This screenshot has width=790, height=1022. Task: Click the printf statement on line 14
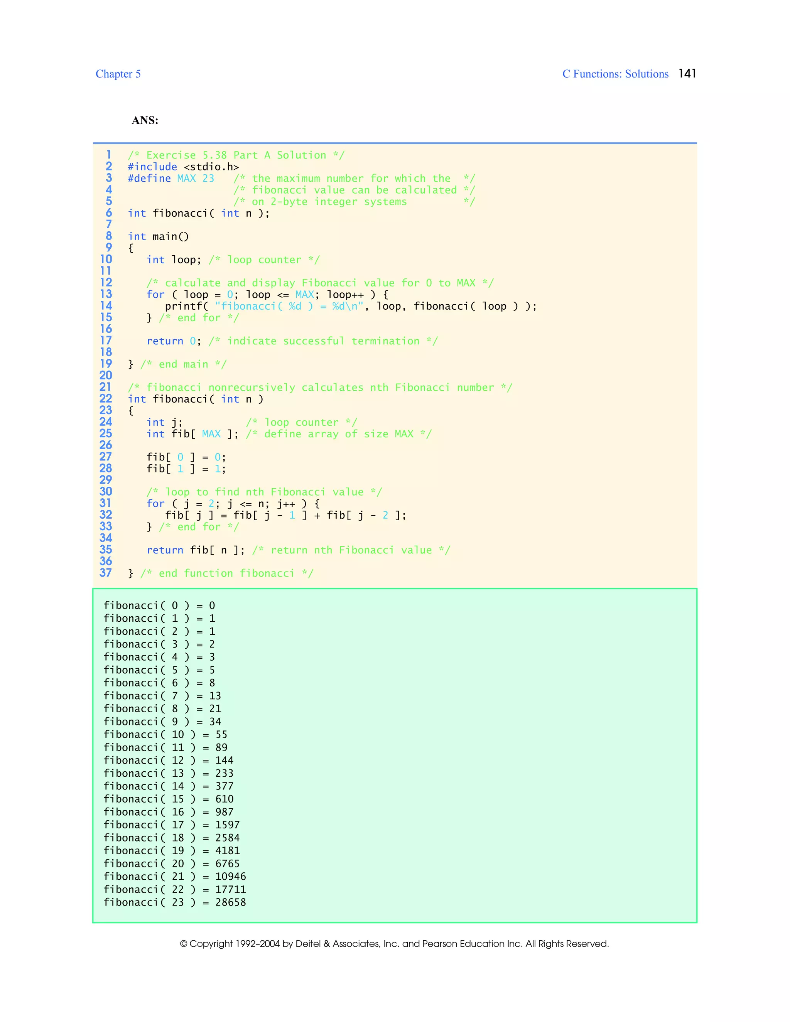click(350, 306)
